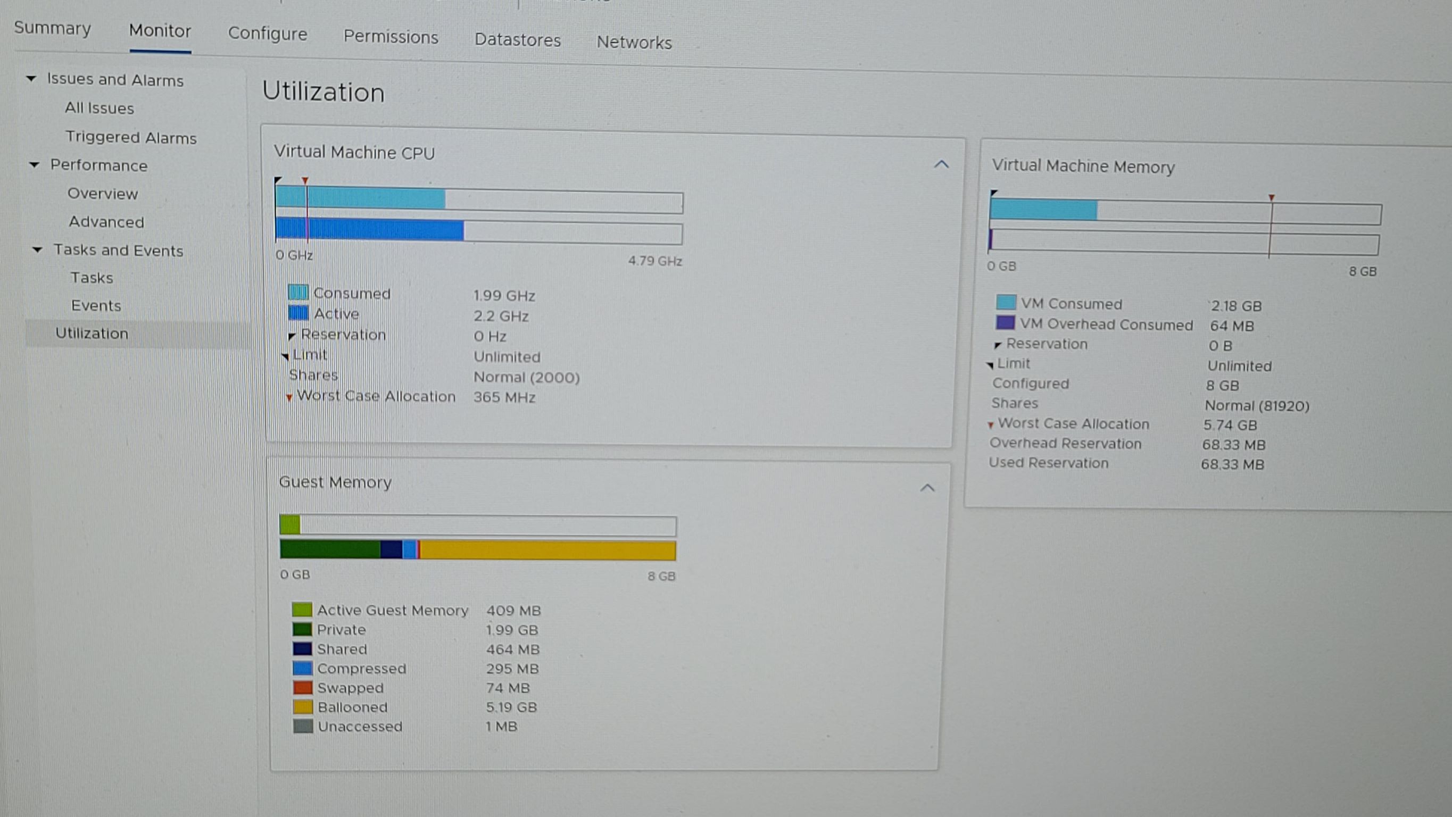Click the VM Consumed legend swatch
The height and width of the screenshot is (817, 1452).
(1006, 302)
